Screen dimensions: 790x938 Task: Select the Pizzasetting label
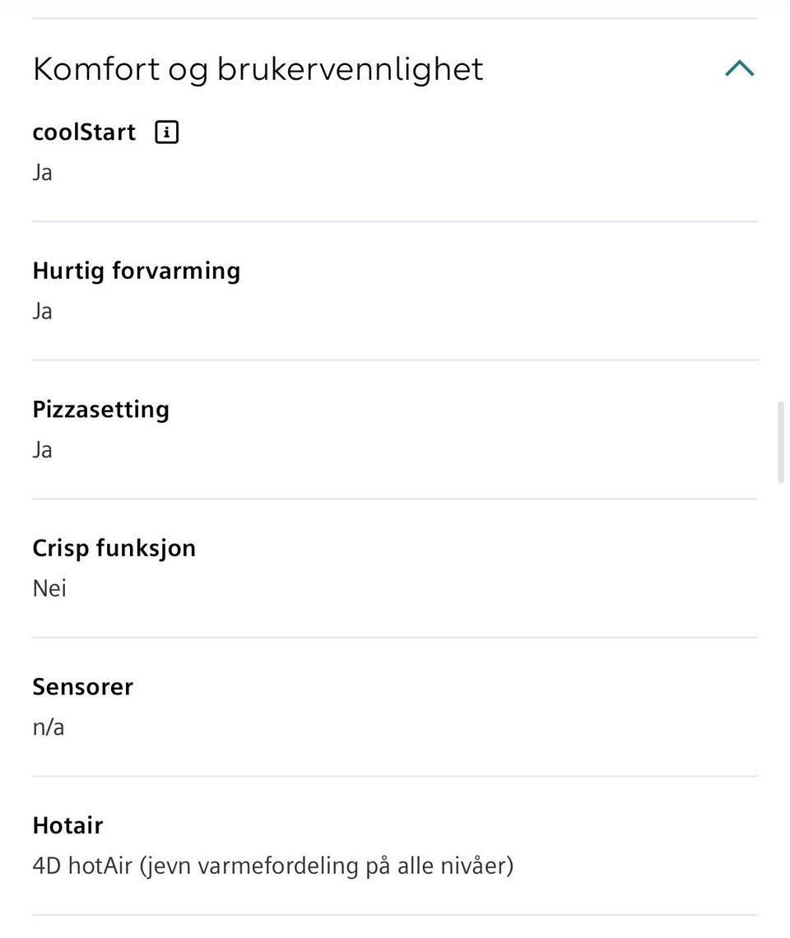pos(100,410)
